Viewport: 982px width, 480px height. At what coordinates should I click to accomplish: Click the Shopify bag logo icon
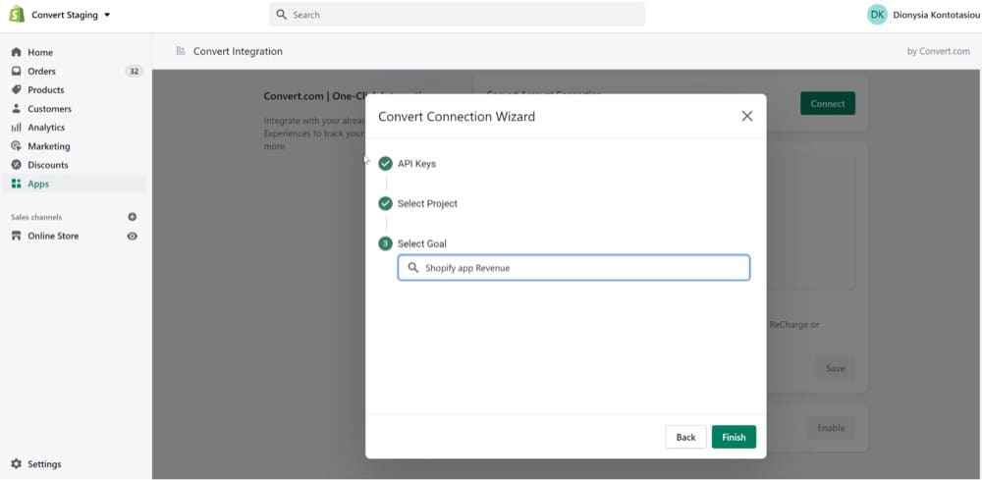[17, 15]
